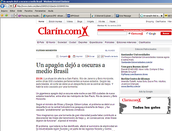This screenshot has height=131, width=172.
Task: Close the Un apagón dejó tab
Action: pos(162,16)
